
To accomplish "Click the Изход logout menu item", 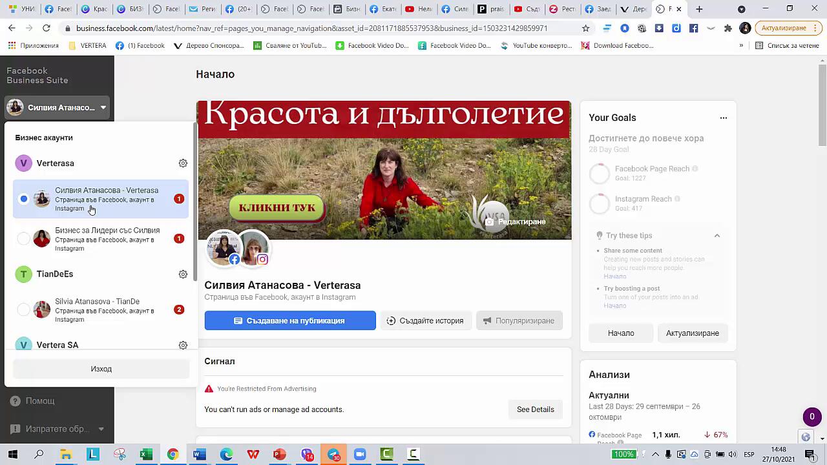I will click(x=101, y=369).
